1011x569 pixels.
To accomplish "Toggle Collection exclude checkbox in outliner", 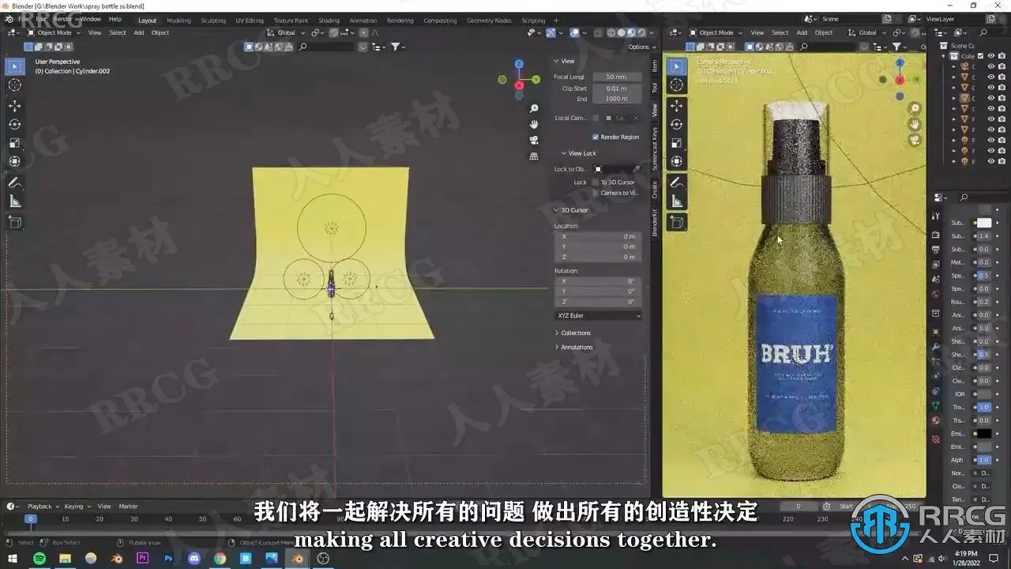I will 981,56.
